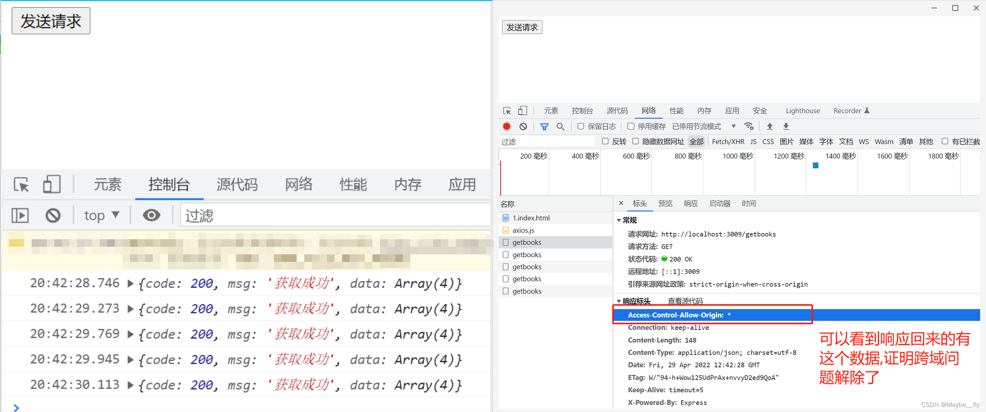Viewport: 986px width, 412px height.
Task: Expand console log entry at 20:42:29.769
Action: (130, 334)
